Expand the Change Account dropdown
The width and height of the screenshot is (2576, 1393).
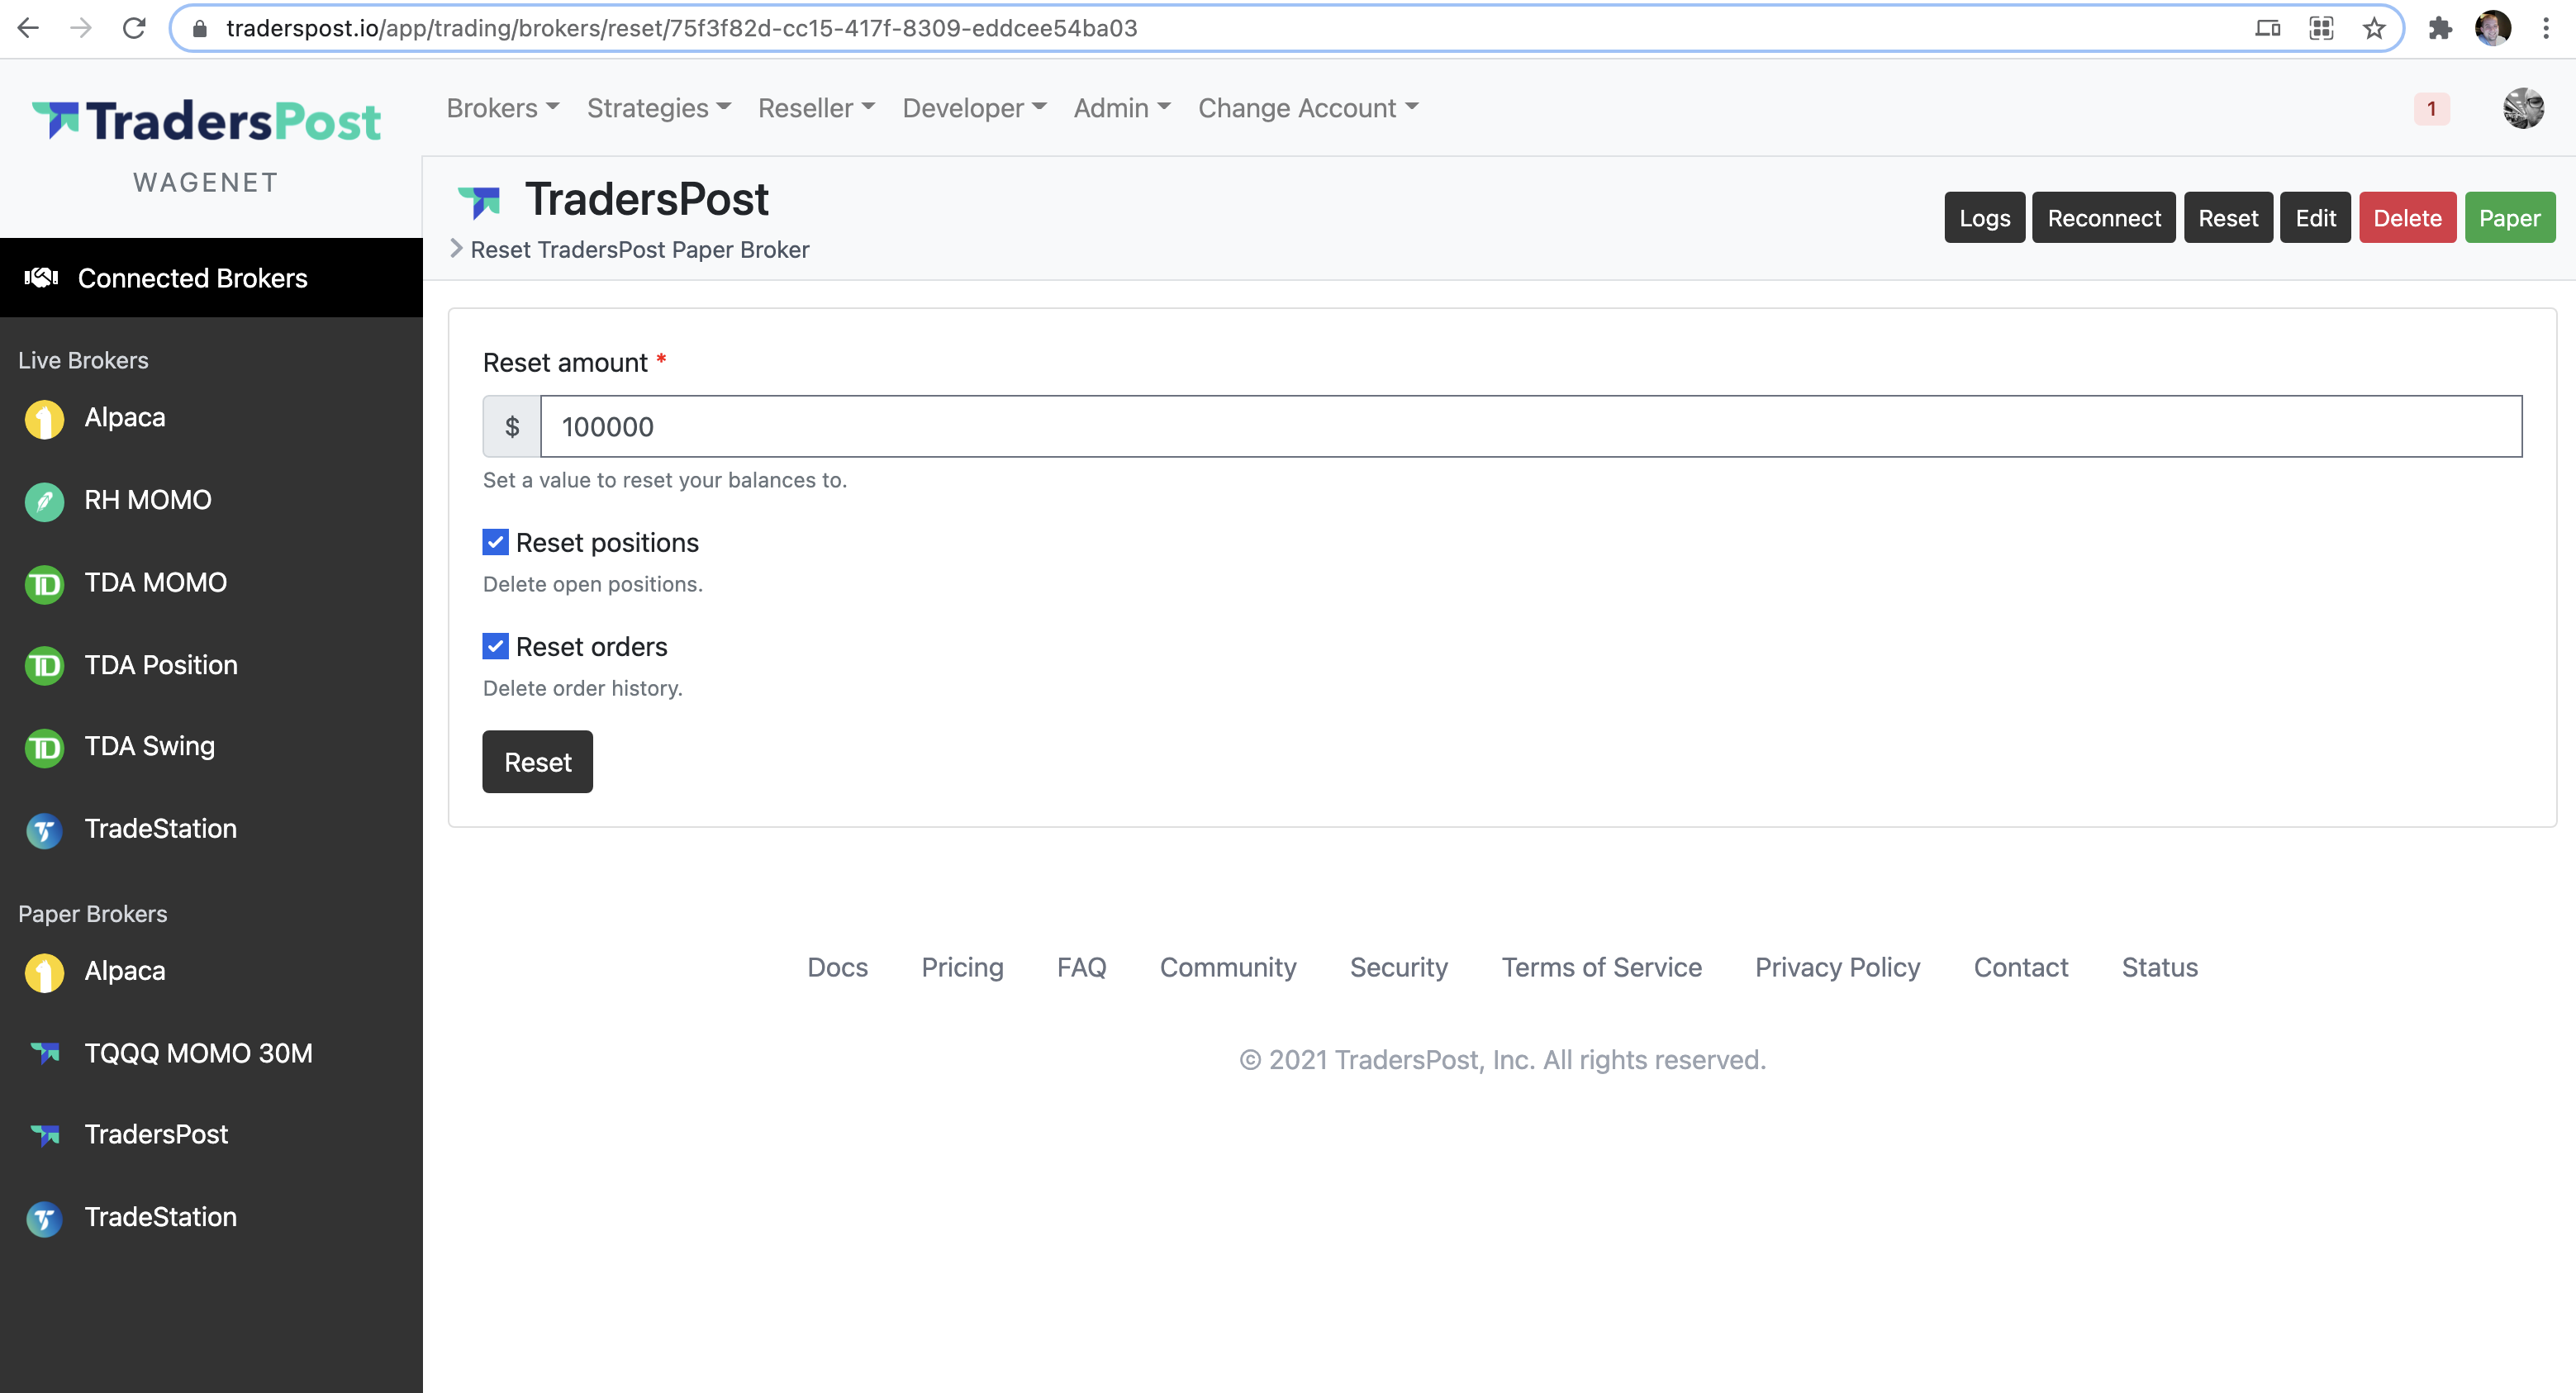coord(1307,108)
